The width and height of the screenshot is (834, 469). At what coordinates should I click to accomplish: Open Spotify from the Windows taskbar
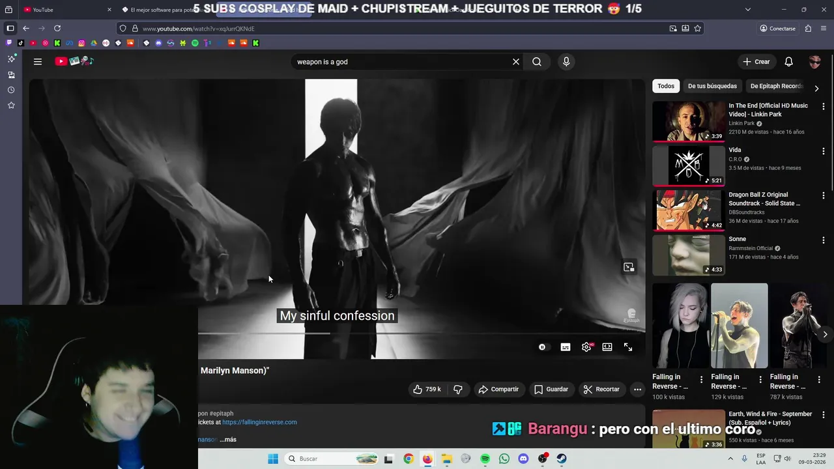click(485, 459)
